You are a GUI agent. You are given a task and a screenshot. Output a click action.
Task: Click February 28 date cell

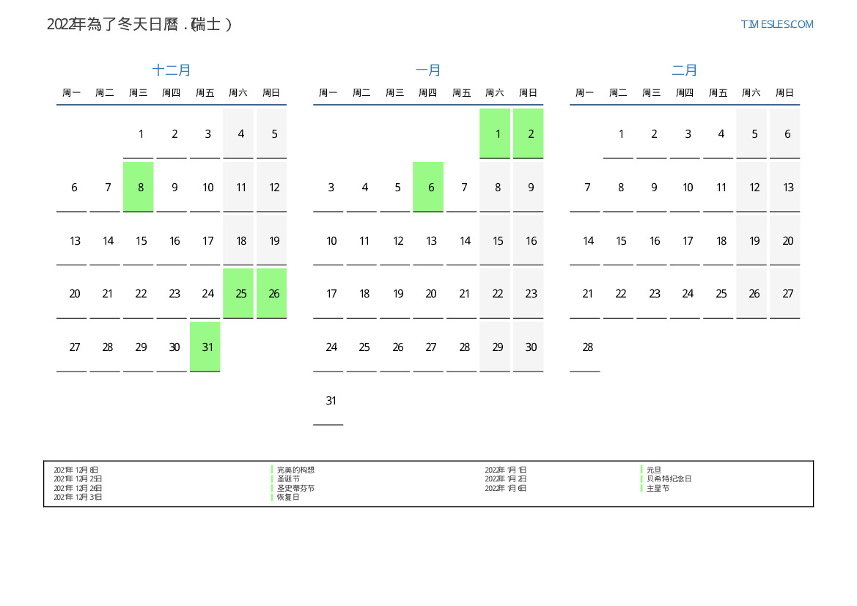pyautogui.click(x=587, y=347)
